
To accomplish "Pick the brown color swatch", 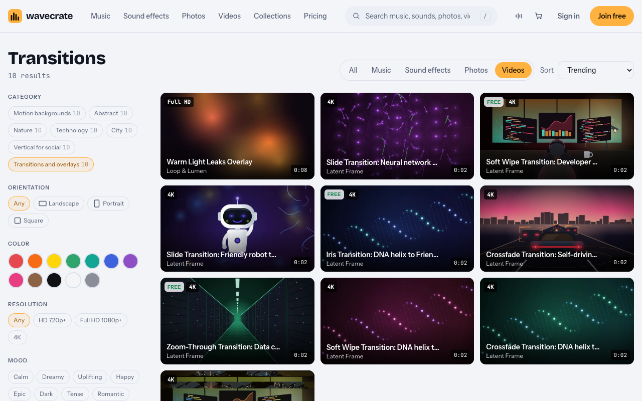I will coord(35,280).
